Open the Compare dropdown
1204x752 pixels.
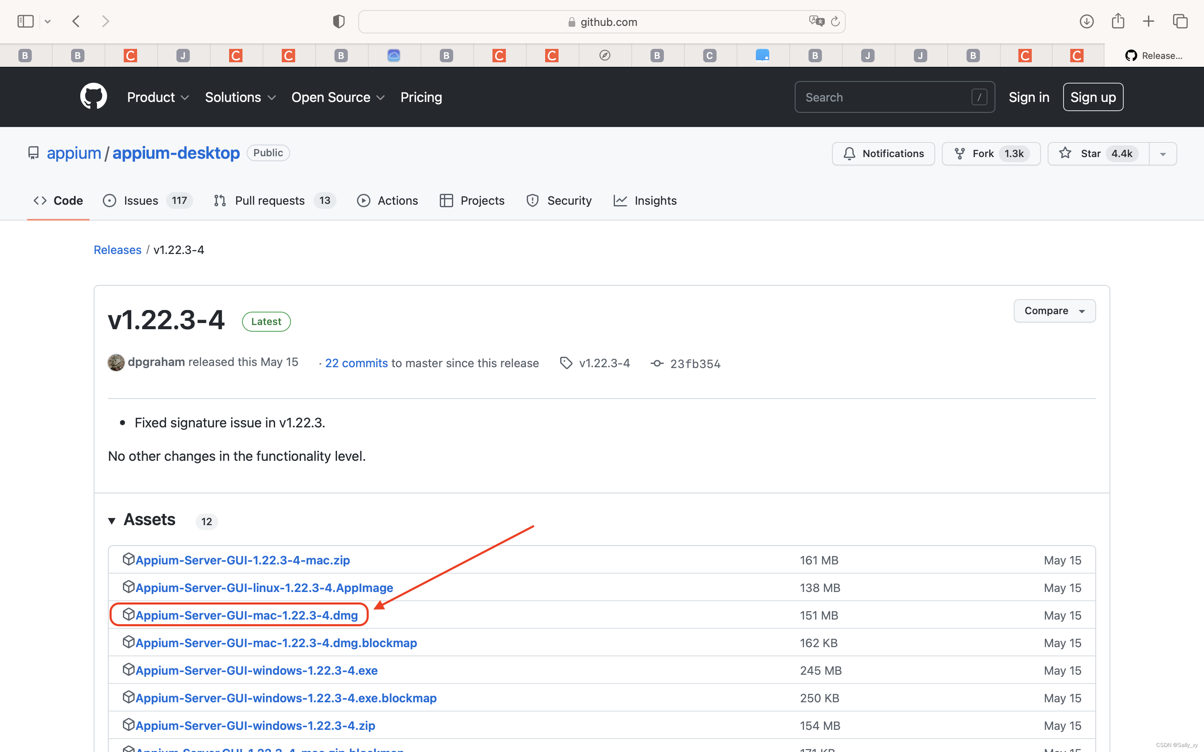(x=1054, y=311)
